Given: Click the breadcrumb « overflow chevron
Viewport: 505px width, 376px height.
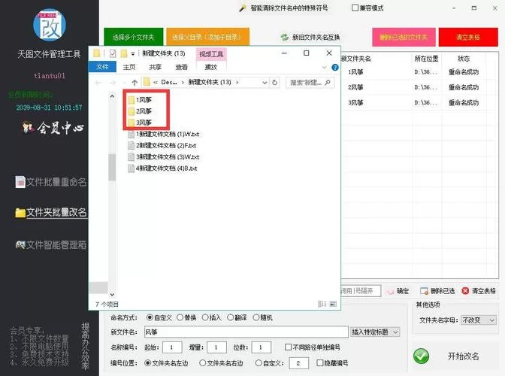Looking at the screenshot, I should [156, 83].
